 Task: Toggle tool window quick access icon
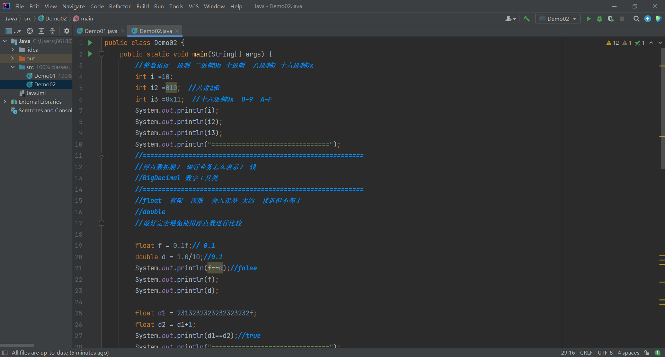[x=5, y=353]
